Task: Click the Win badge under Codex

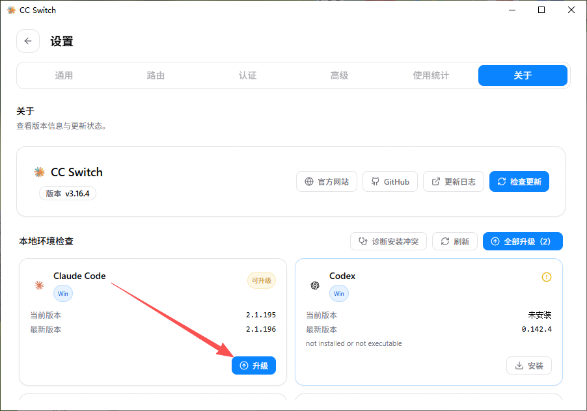Action: pyautogui.click(x=339, y=293)
